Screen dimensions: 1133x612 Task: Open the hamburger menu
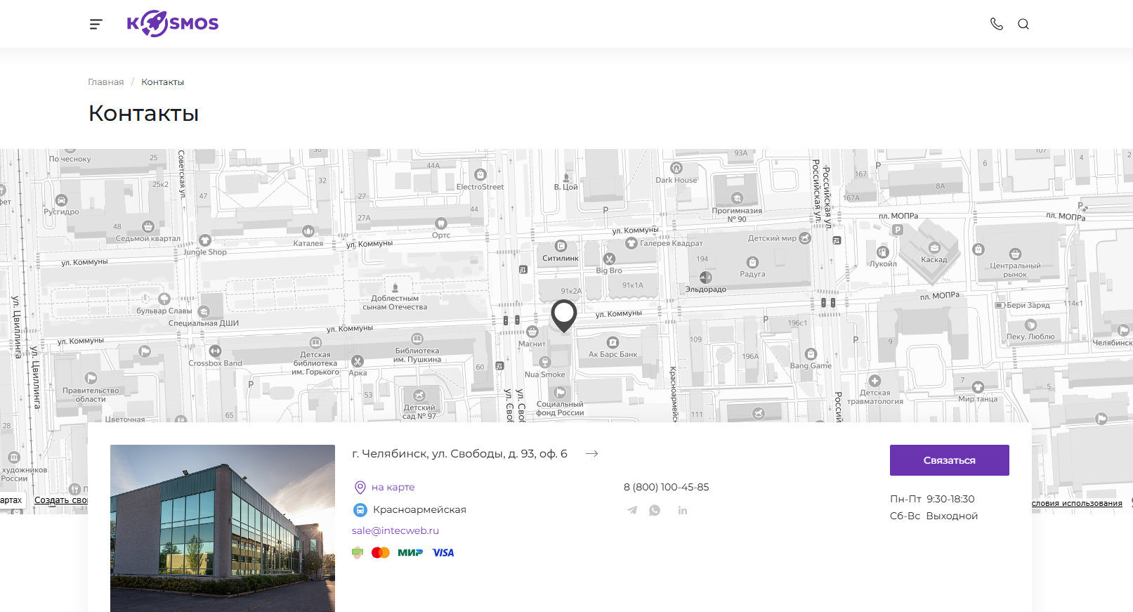click(x=96, y=25)
